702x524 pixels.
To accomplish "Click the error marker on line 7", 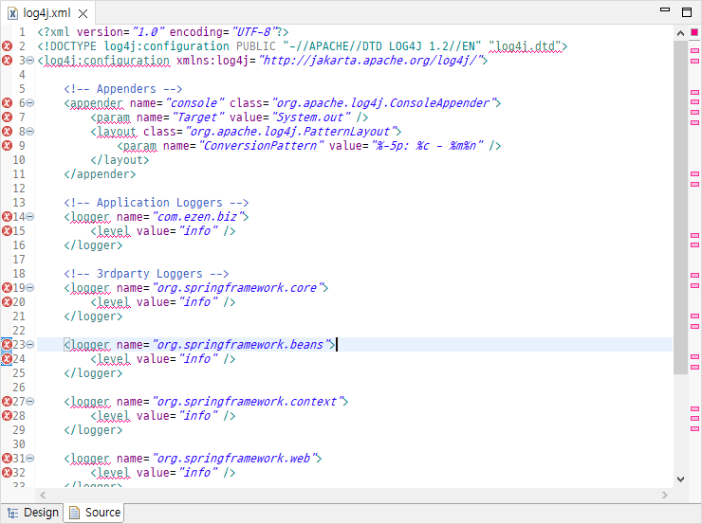I will pos(8,117).
